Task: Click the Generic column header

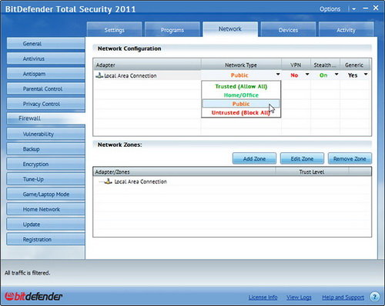Action: click(355, 65)
